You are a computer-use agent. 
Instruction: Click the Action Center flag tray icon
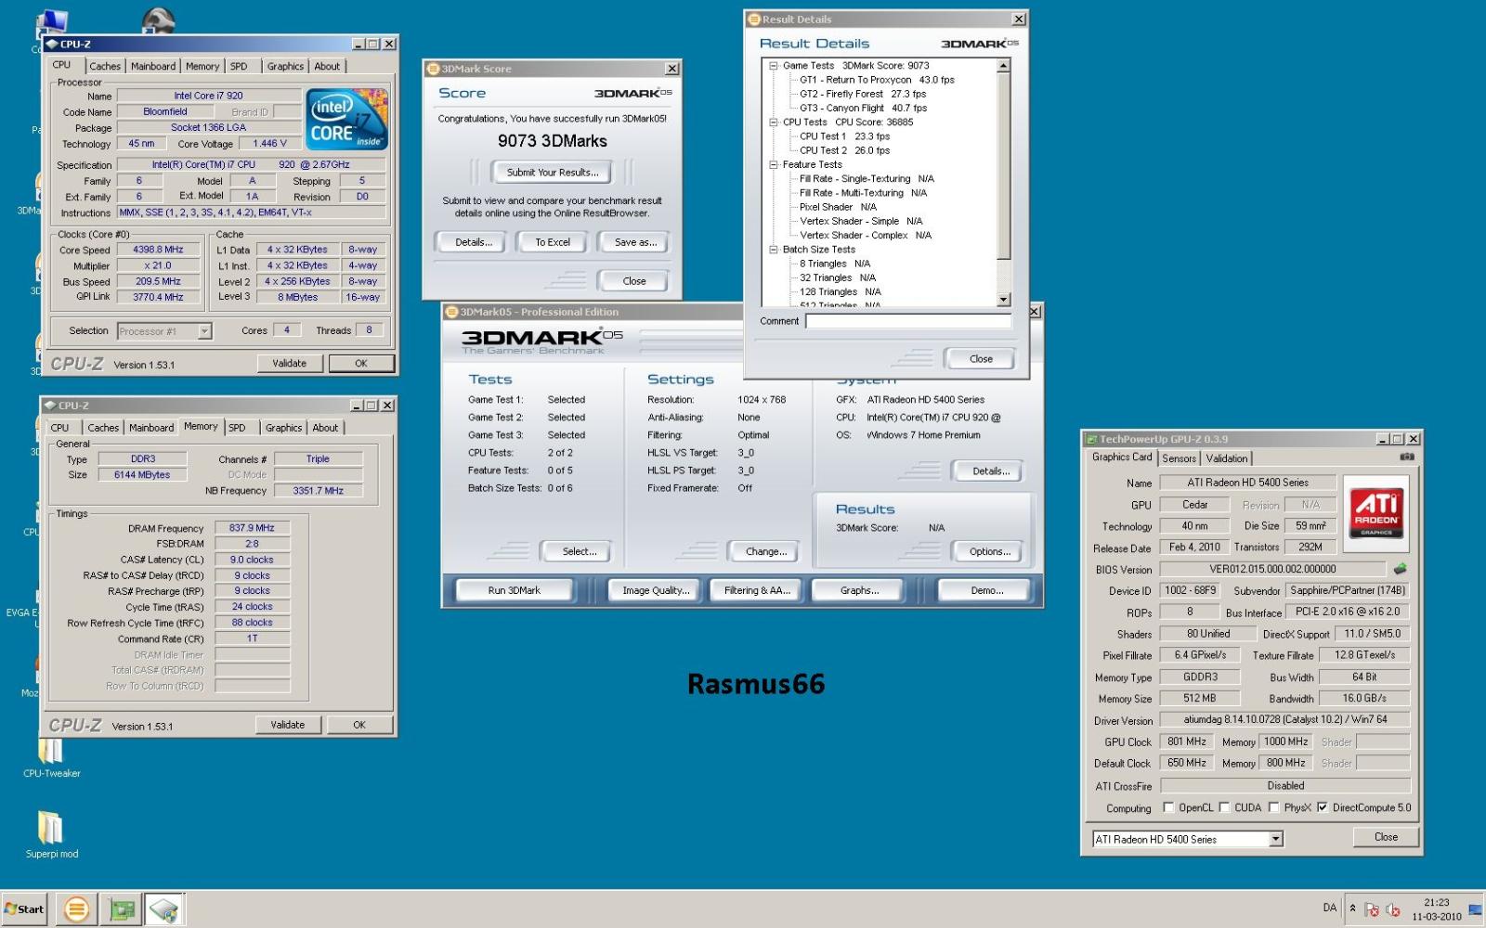(1373, 910)
